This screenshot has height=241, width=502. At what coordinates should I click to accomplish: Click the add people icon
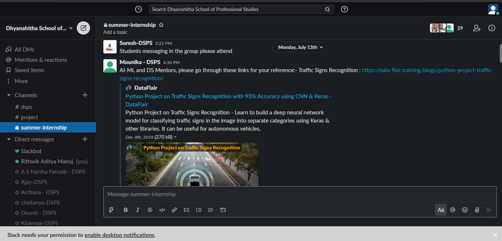[477, 28]
